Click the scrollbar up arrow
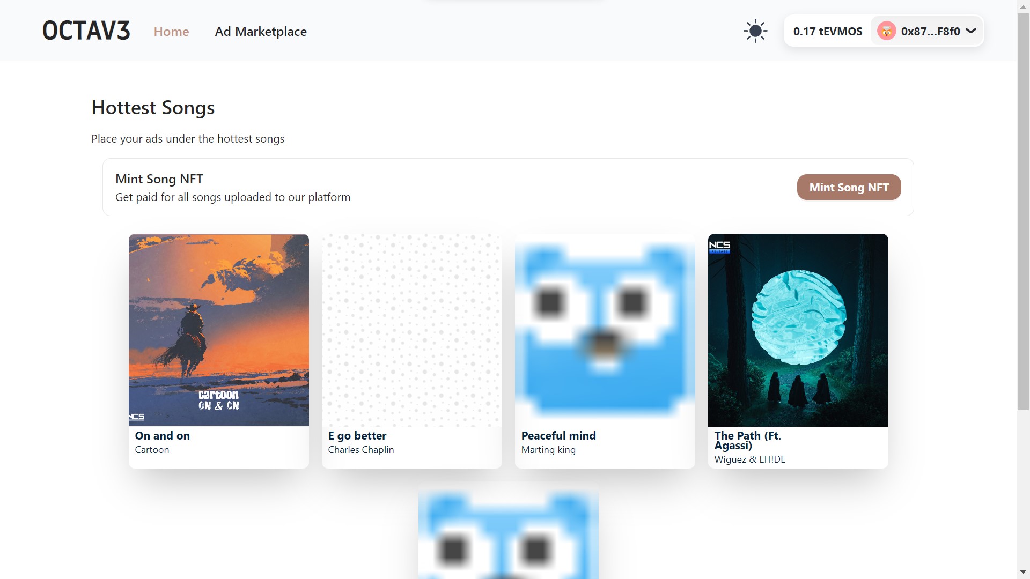This screenshot has width=1030, height=579. point(1023,6)
